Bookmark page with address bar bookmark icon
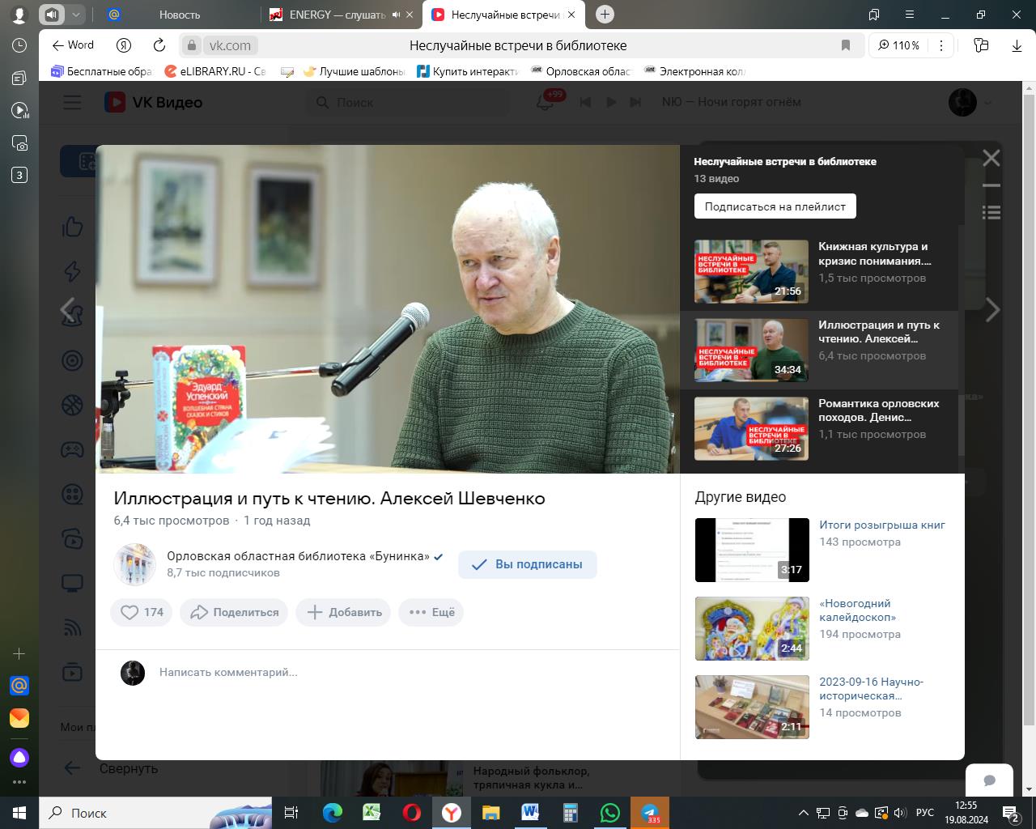Viewport: 1036px width, 829px height. coord(846,45)
